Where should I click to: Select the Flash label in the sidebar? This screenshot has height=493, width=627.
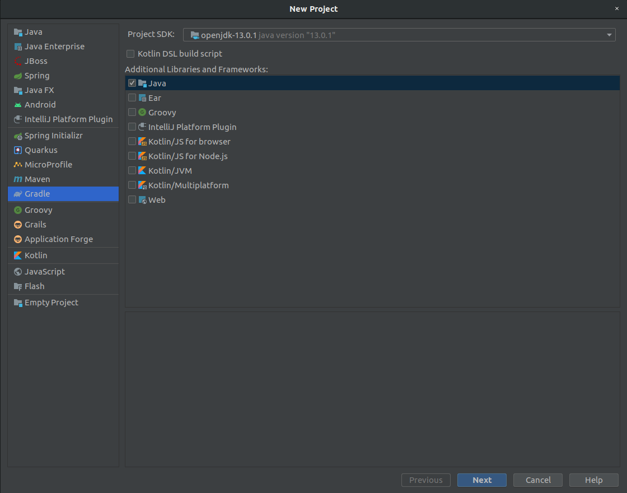pyautogui.click(x=34, y=286)
